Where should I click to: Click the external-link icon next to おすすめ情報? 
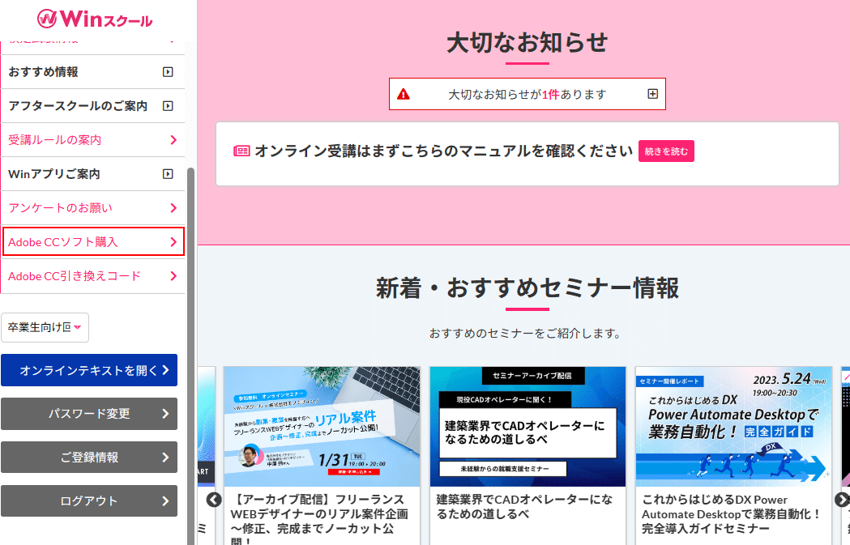coord(168,71)
